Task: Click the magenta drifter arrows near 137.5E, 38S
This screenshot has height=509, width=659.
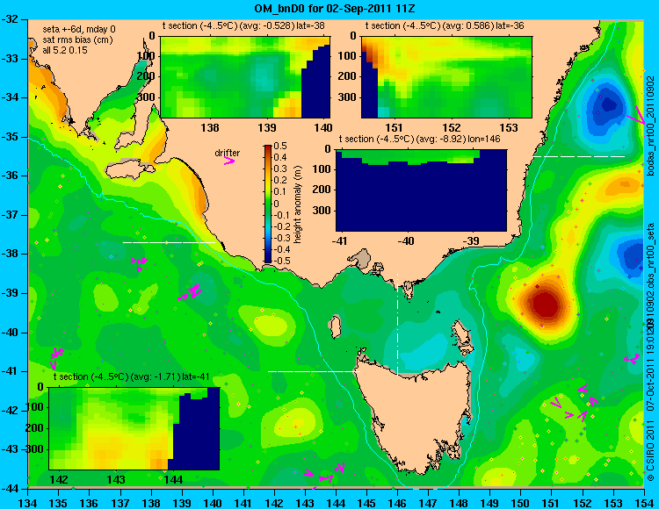Action: pyautogui.click(x=140, y=263)
